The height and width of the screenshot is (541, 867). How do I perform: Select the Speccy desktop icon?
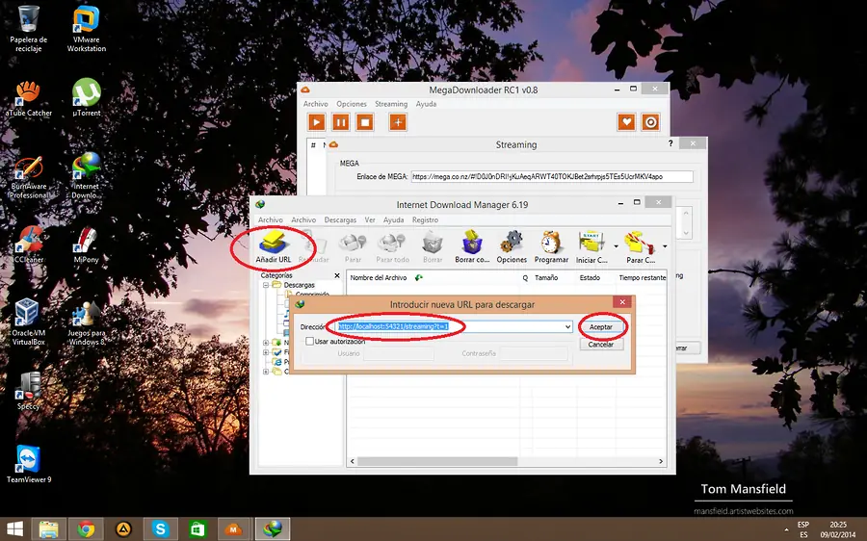[28, 391]
